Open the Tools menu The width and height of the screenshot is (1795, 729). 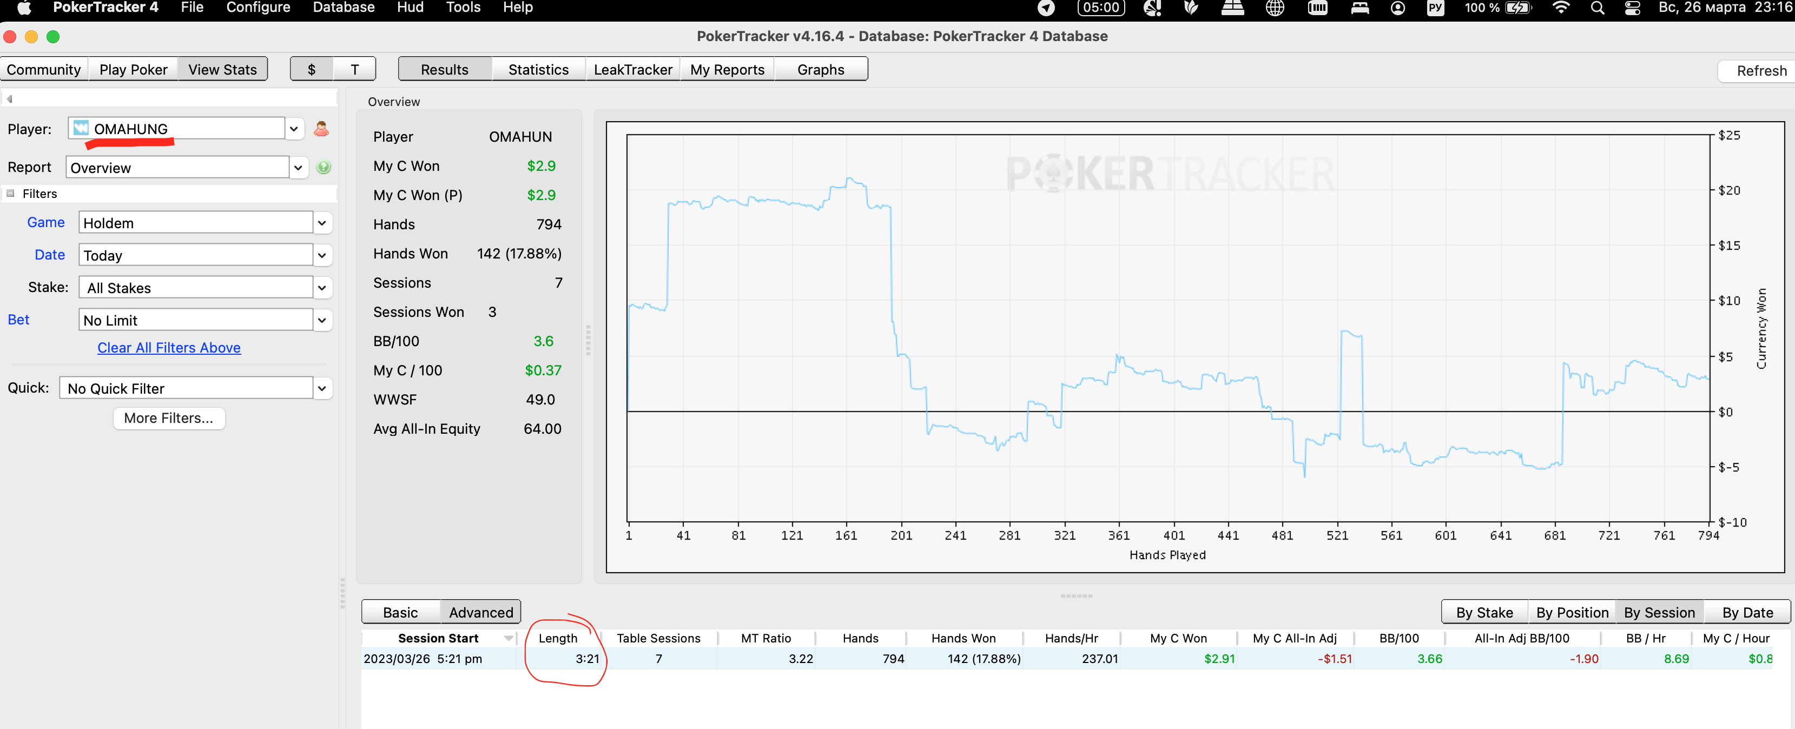coord(464,8)
